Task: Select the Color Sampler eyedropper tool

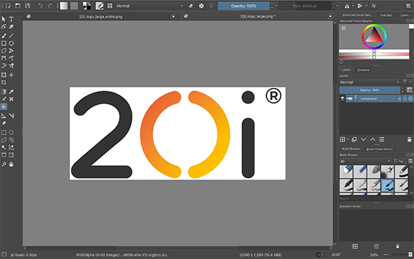Action: (x=11, y=92)
